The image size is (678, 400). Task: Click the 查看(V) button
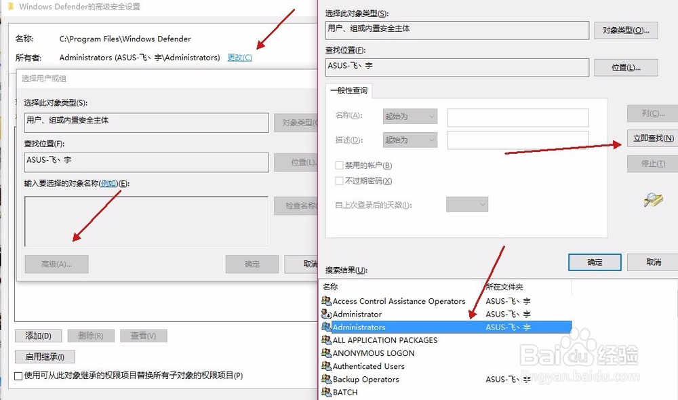tap(144, 336)
